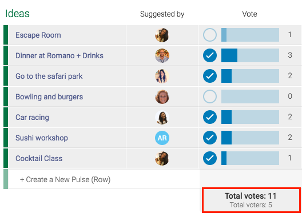The width and height of the screenshot is (302, 217).
Task: Select the Suggested by column header
Action: [x=162, y=14]
